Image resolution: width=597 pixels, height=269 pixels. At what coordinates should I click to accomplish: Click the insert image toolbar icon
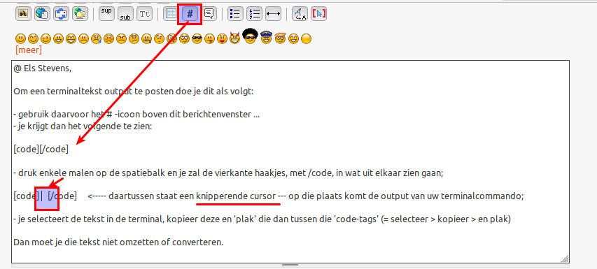click(x=23, y=14)
